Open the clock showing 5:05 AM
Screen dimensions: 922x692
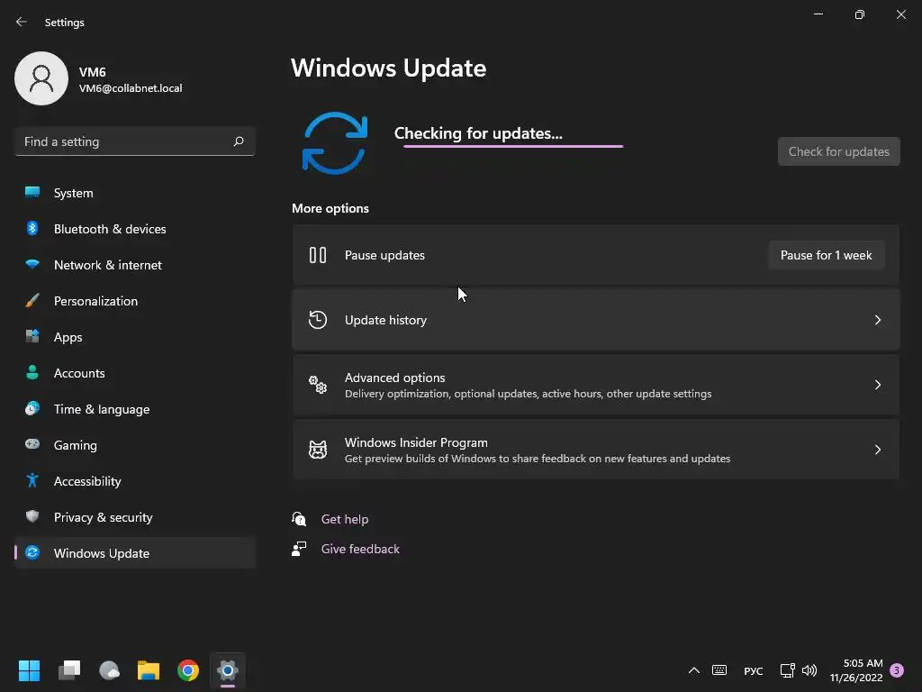(x=856, y=670)
